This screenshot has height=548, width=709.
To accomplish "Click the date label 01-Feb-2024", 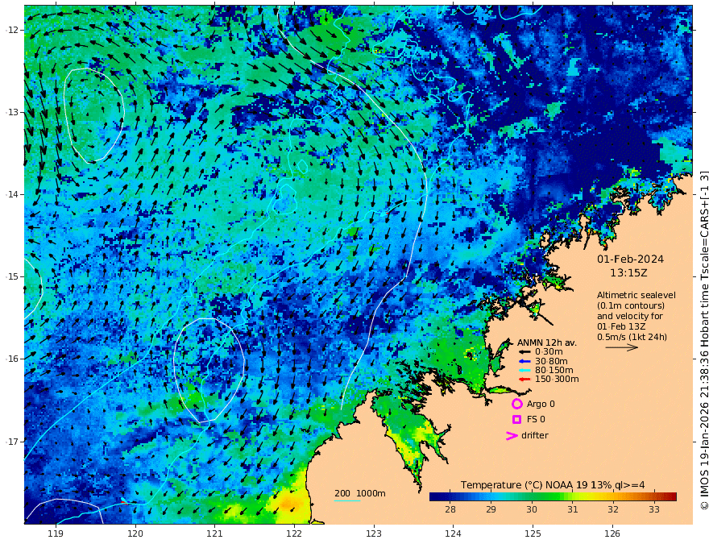I will click(x=630, y=259).
